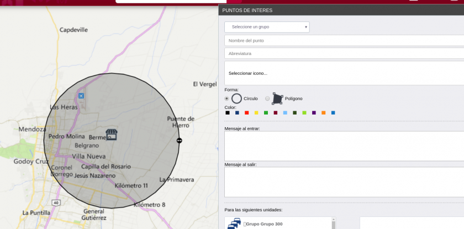
Task: Select the Polígono radio button
Action: [267, 99]
